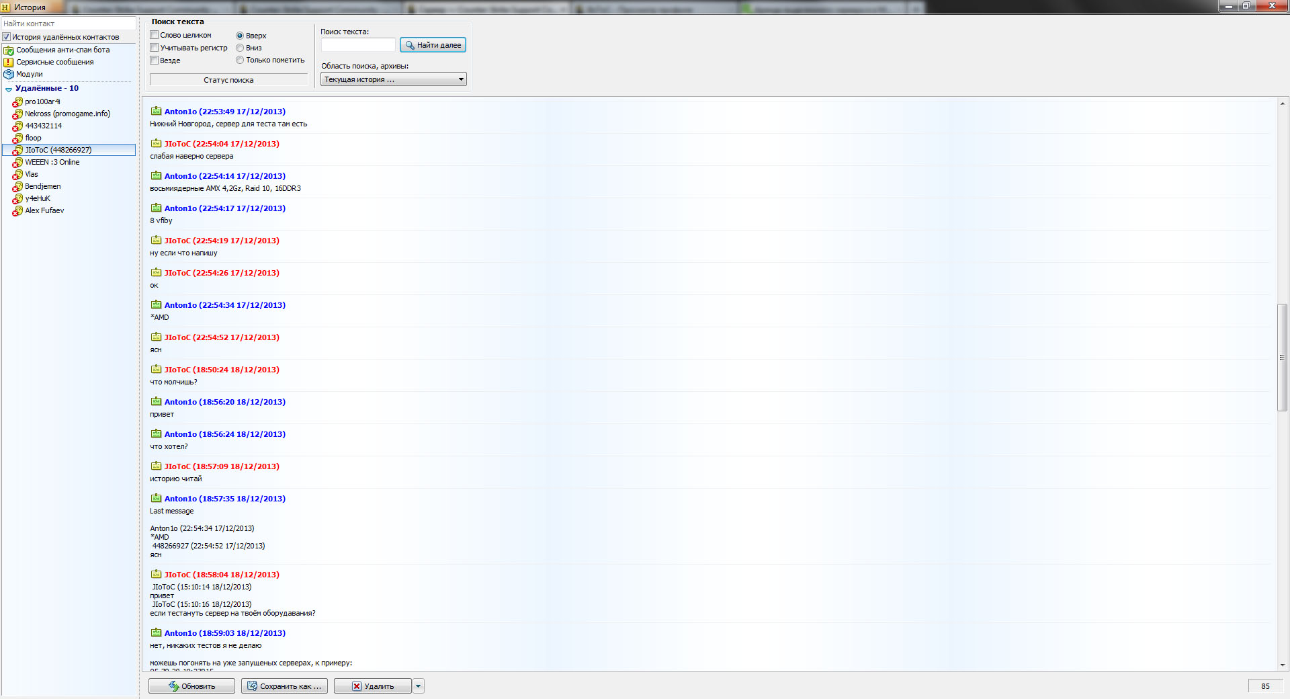Select 'Сообщения анти-спам бота' entry
The height and width of the screenshot is (699, 1290).
63,50
